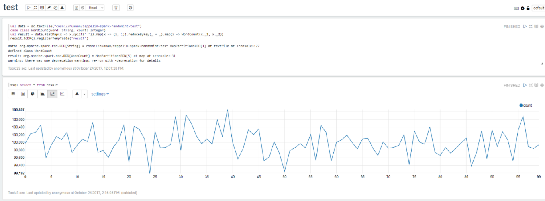Open note permissions lock icon
Image resolution: width=545 pixels, height=201 pixels.
click(x=528, y=8)
